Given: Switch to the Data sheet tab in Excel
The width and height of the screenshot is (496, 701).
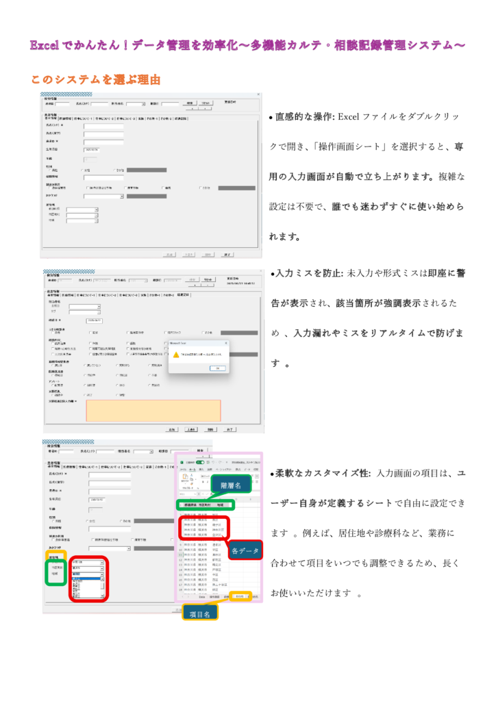Looking at the screenshot, I should click(202, 597).
